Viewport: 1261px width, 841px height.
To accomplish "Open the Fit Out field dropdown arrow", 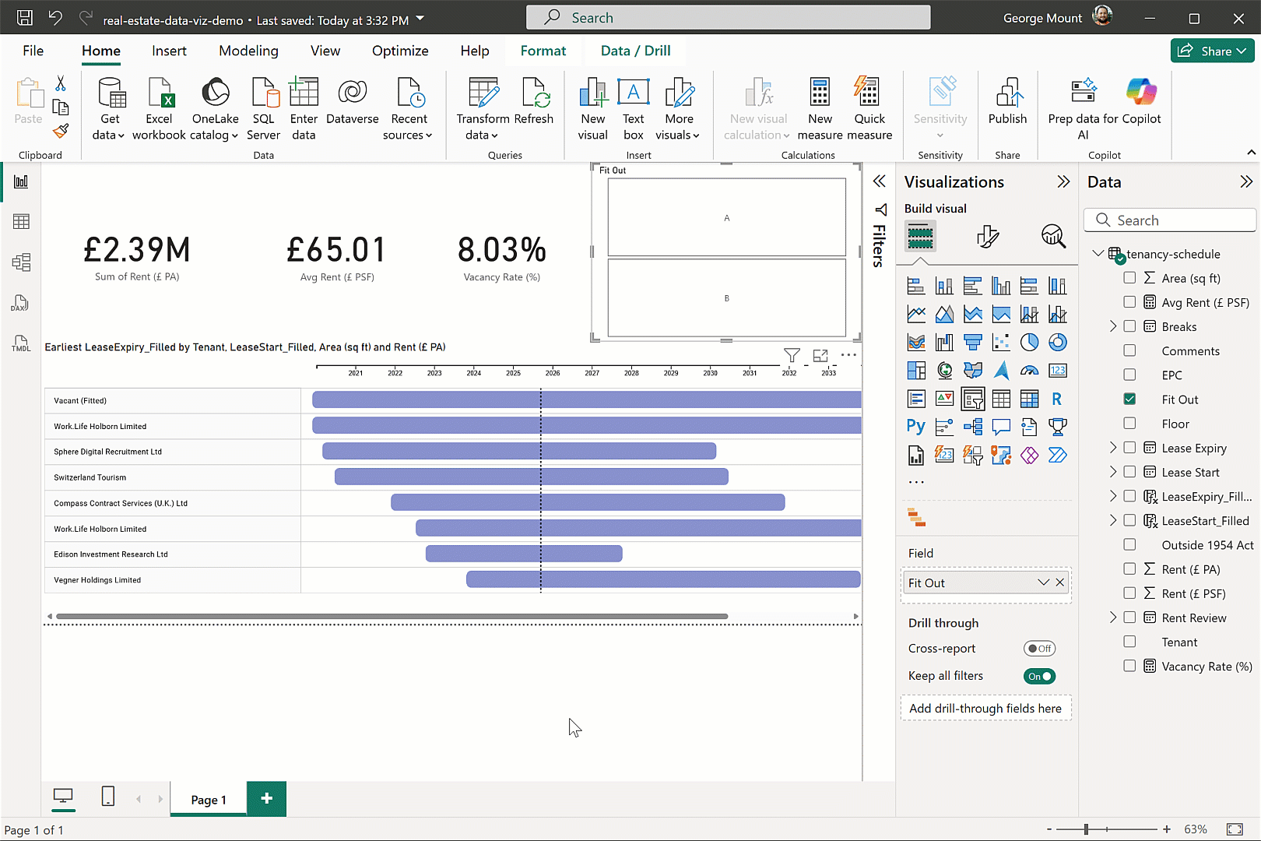I will point(1043,582).
